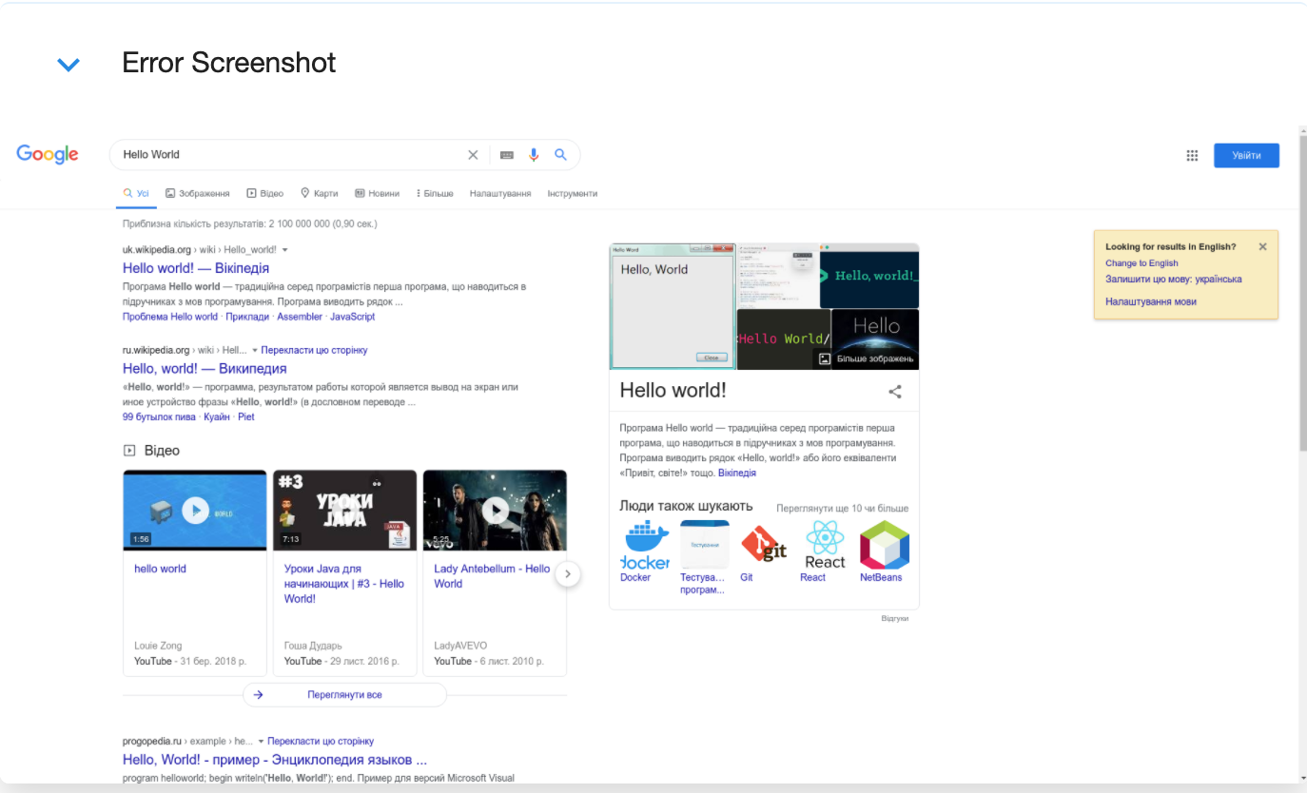Open the Assembler sitelink
This screenshot has width=1307, height=793.
click(x=300, y=317)
